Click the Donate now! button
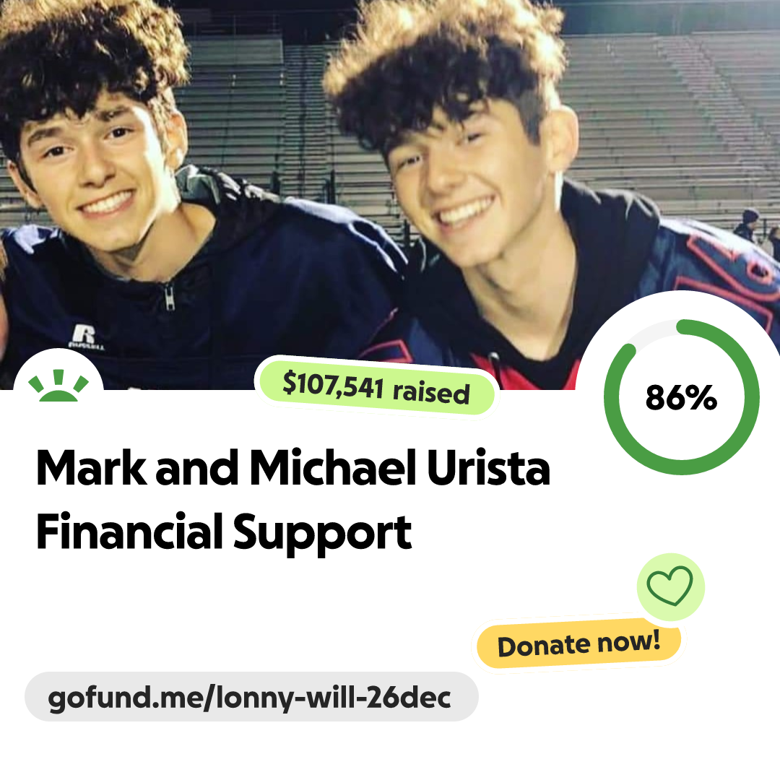The image size is (780, 780). pyautogui.click(x=578, y=643)
